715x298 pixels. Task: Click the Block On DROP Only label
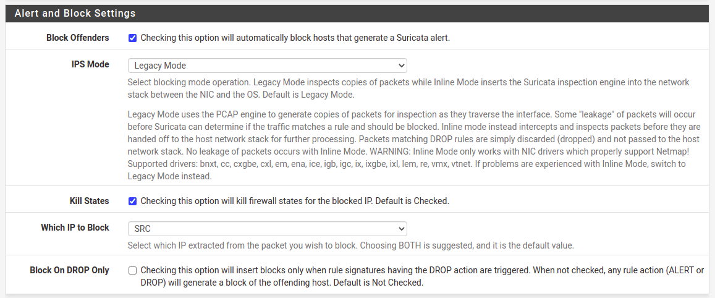tap(69, 270)
